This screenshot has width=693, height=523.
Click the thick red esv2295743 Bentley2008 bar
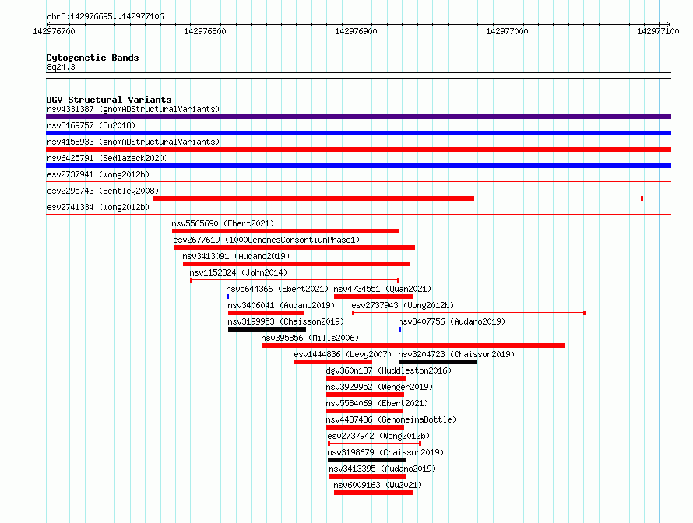[x=313, y=198]
